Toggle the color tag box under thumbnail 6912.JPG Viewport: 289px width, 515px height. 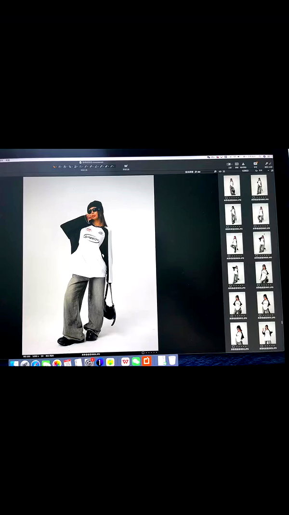click(x=232, y=316)
